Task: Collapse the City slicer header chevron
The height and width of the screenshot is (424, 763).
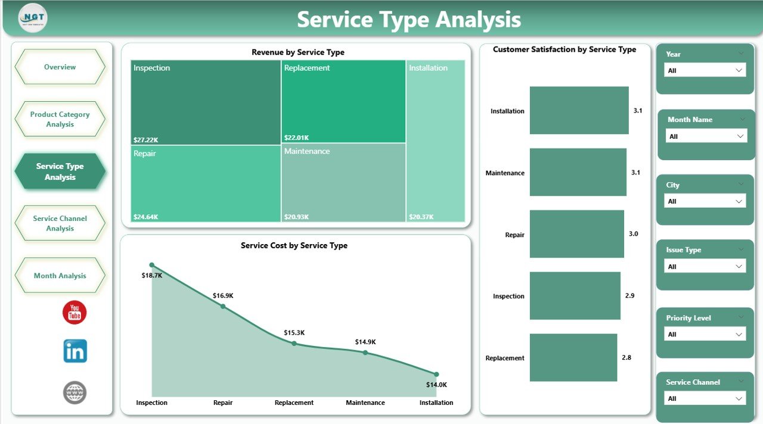Action: tap(740, 185)
